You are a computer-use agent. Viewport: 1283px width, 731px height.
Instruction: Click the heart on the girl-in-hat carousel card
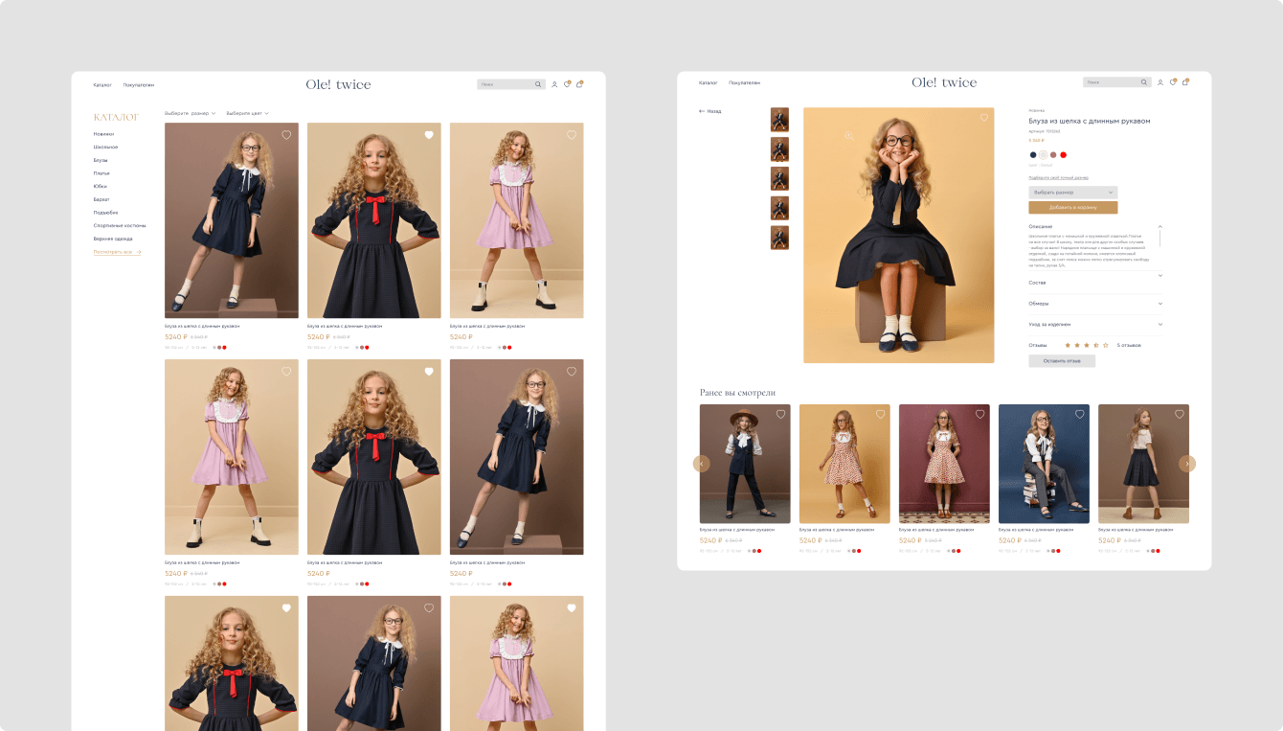point(780,415)
